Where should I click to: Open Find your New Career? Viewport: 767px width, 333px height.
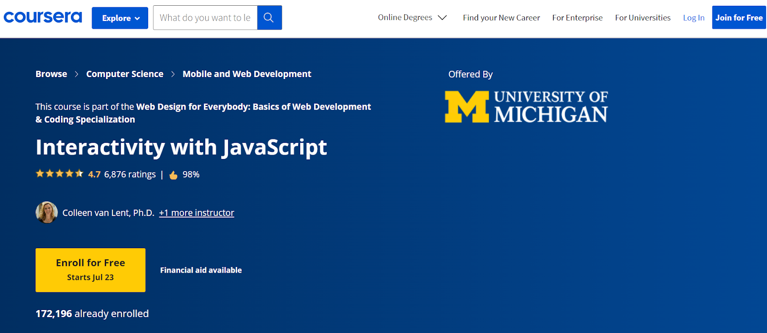click(501, 18)
